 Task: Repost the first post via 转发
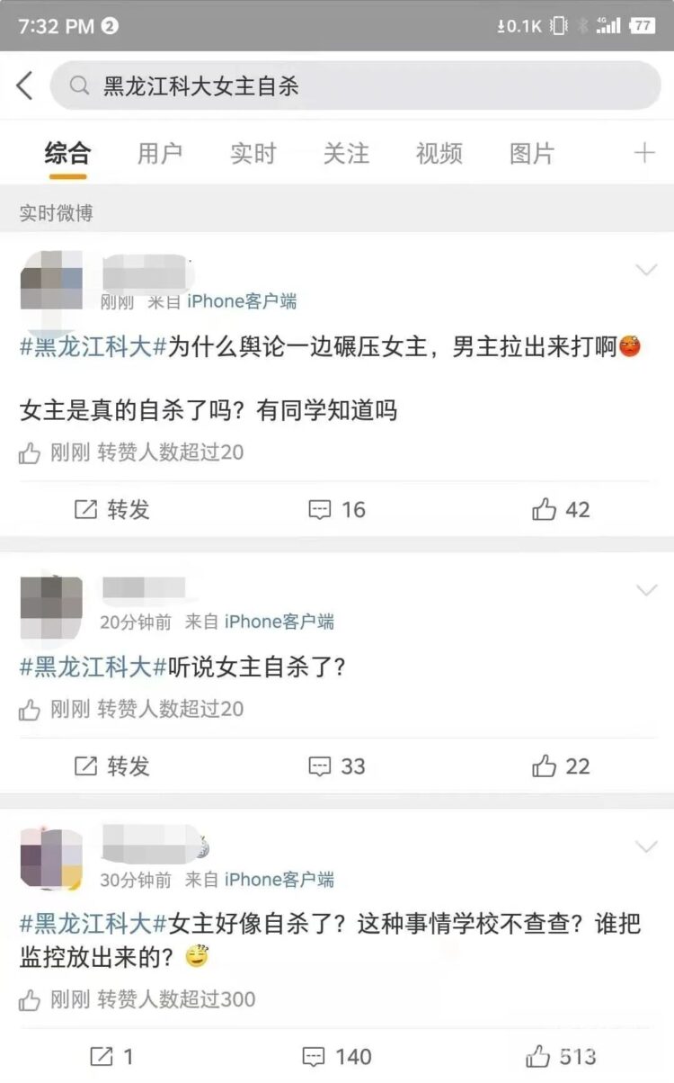pos(111,510)
